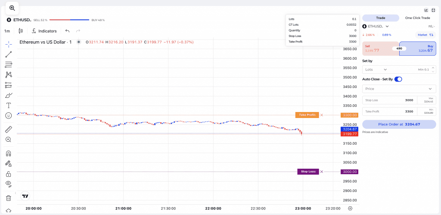The height and width of the screenshot is (215, 441).
Task: Switch to the One Click Trade tab
Action: tap(417, 18)
